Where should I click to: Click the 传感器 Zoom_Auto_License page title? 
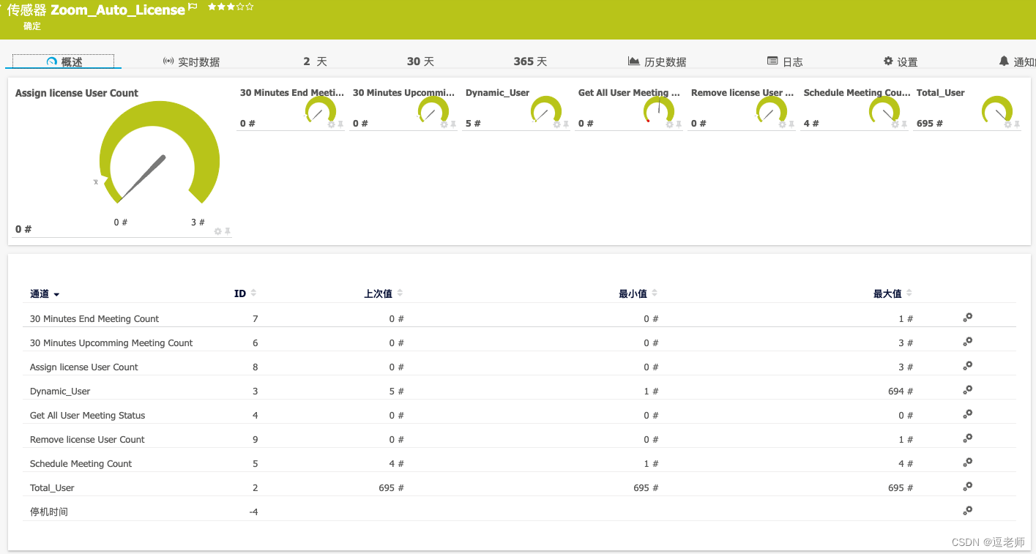click(x=96, y=10)
